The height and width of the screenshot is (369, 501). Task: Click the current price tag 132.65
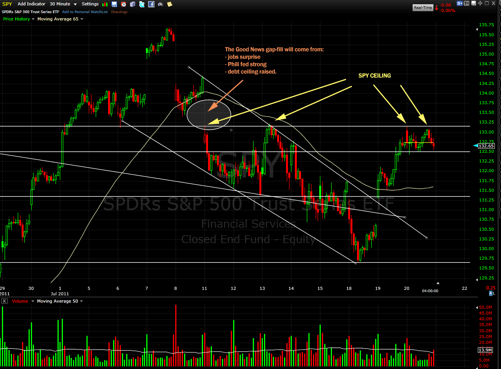[486, 146]
